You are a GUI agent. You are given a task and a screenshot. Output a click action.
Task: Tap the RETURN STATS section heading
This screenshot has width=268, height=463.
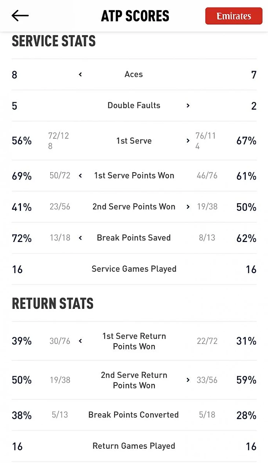(52, 304)
